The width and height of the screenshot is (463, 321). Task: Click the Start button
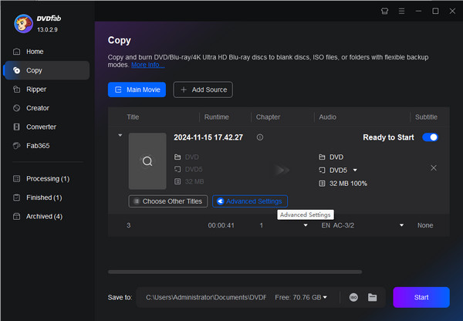[421, 297]
